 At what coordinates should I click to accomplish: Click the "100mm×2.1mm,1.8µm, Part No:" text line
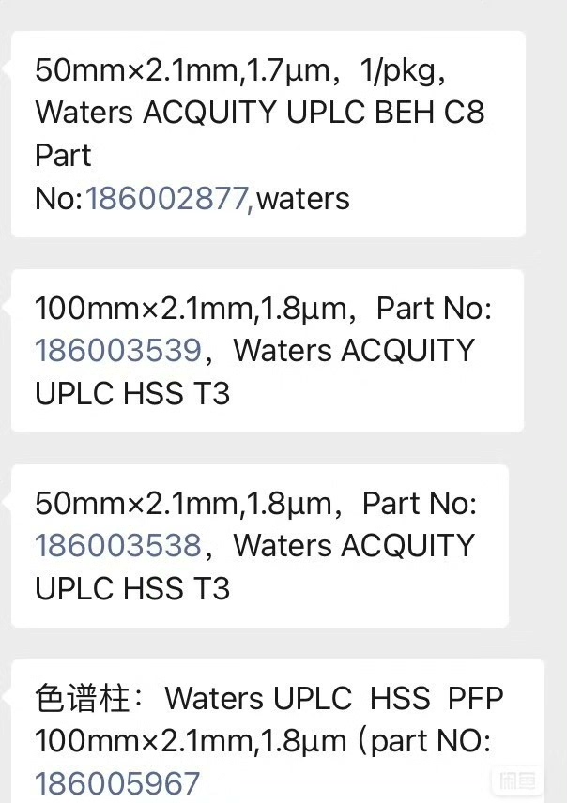click(x=263, y=308)
